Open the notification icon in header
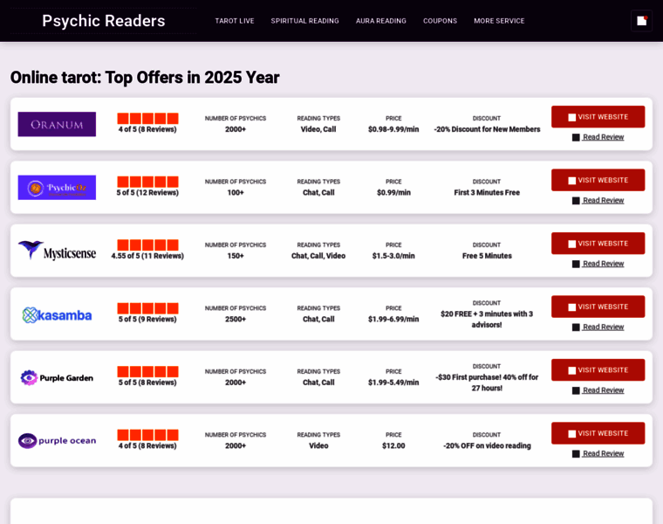This screenshot has height=524, width=663. pyautogui.click(x=641, y=21)
